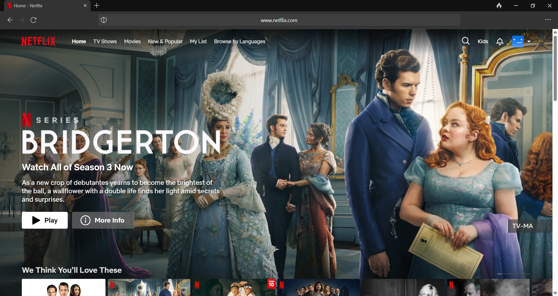Click the BRIDGERTON title logo

(x=121, y=142)
